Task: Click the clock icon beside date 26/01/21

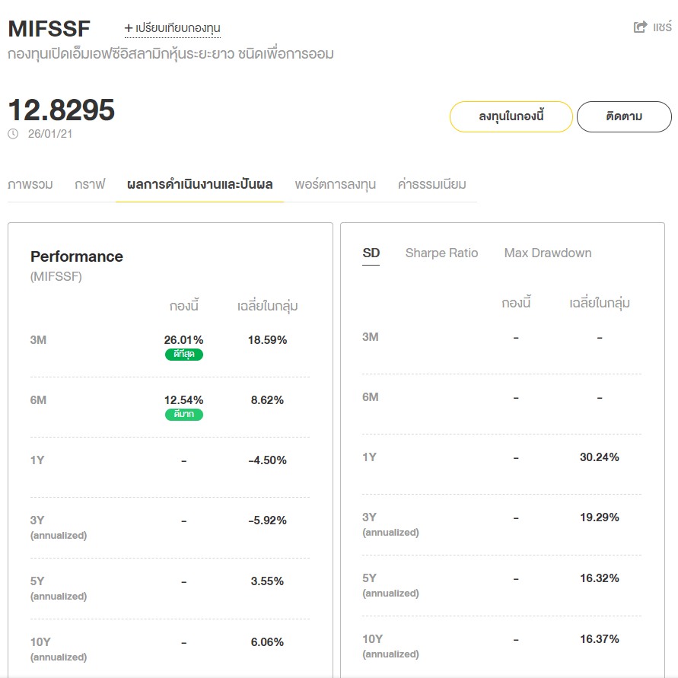Action: [13, 134]
